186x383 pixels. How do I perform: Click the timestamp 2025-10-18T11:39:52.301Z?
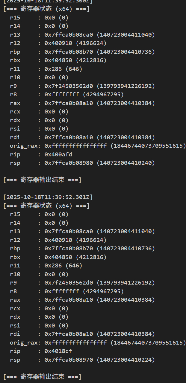tap(48, 197)
